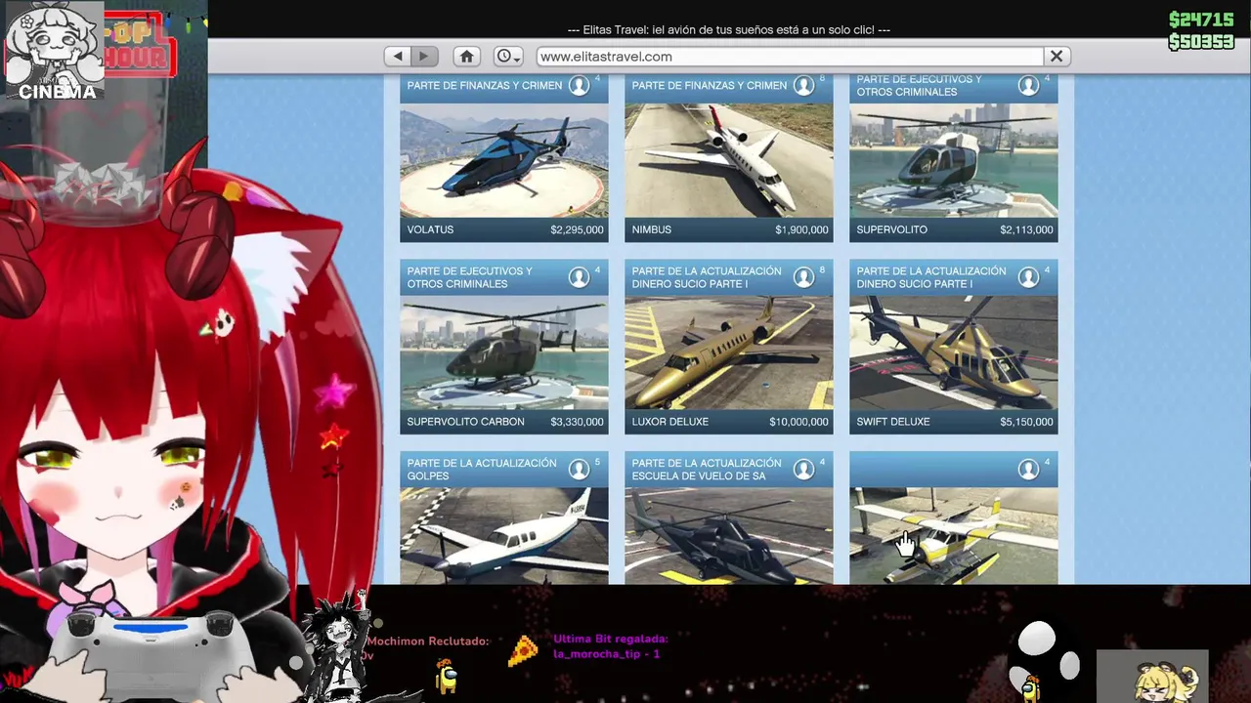Screen dimensions: 1251x703
Task: Click the seat icon on the Golpes update card
Action: click(580, 470)
